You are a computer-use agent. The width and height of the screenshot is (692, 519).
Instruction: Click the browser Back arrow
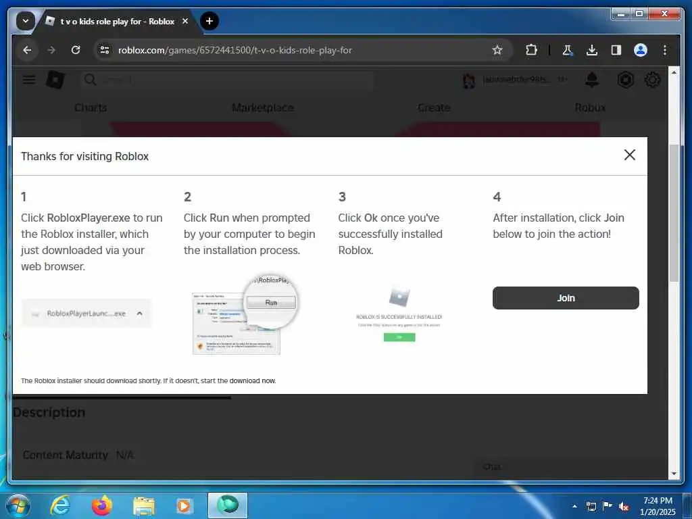(x=27, y=50)
